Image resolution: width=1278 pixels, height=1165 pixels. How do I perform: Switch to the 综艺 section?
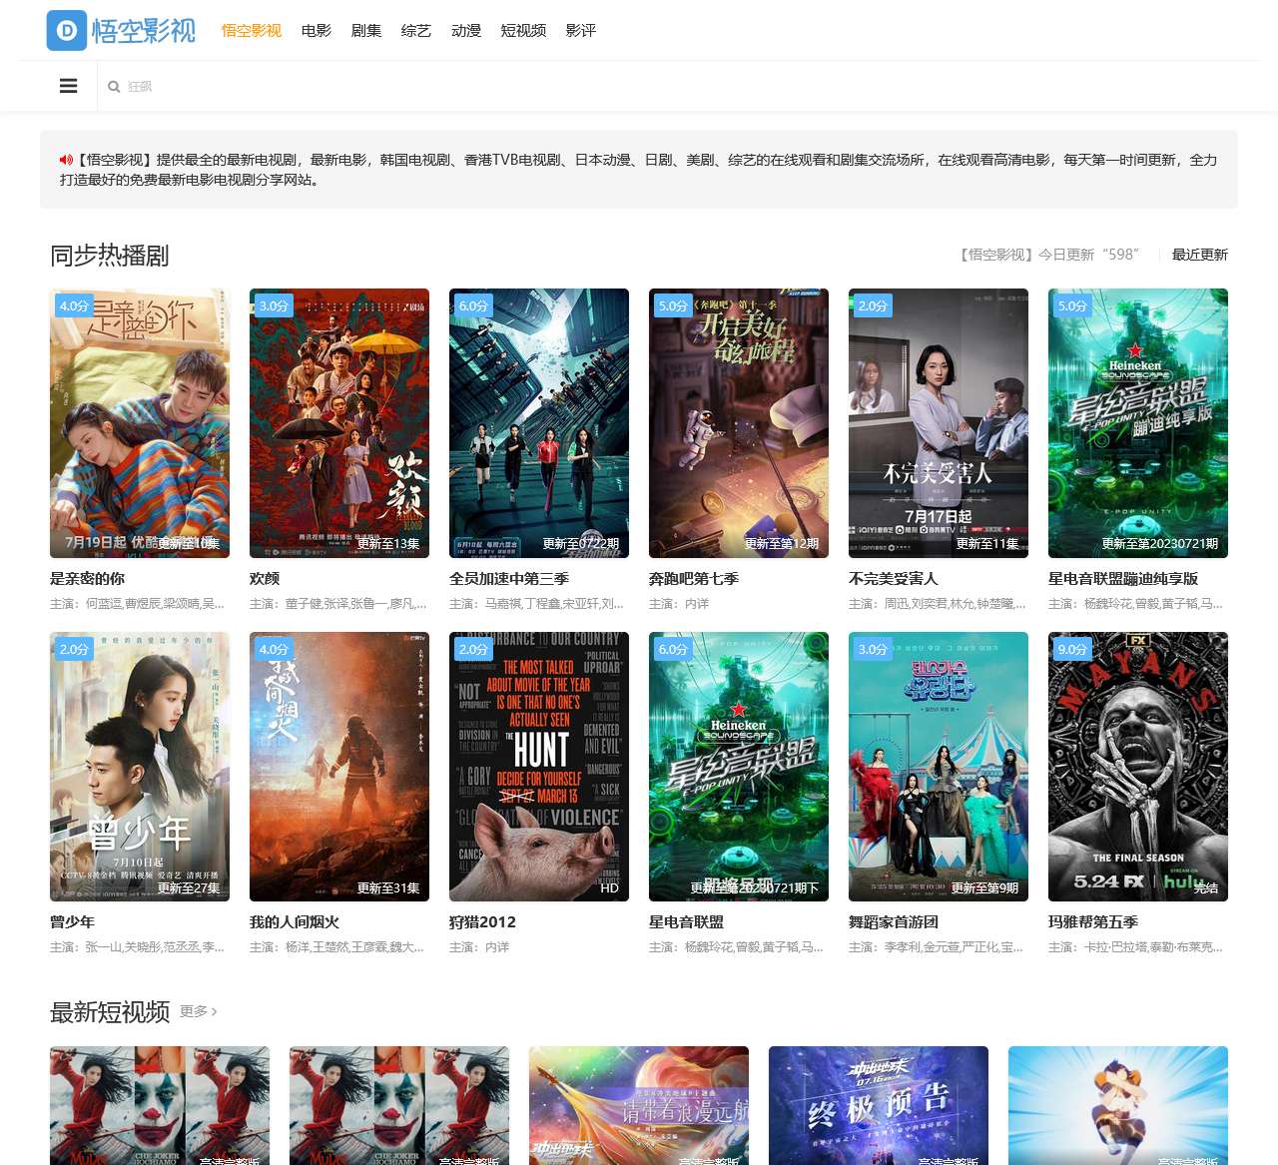tap(415, 31)
